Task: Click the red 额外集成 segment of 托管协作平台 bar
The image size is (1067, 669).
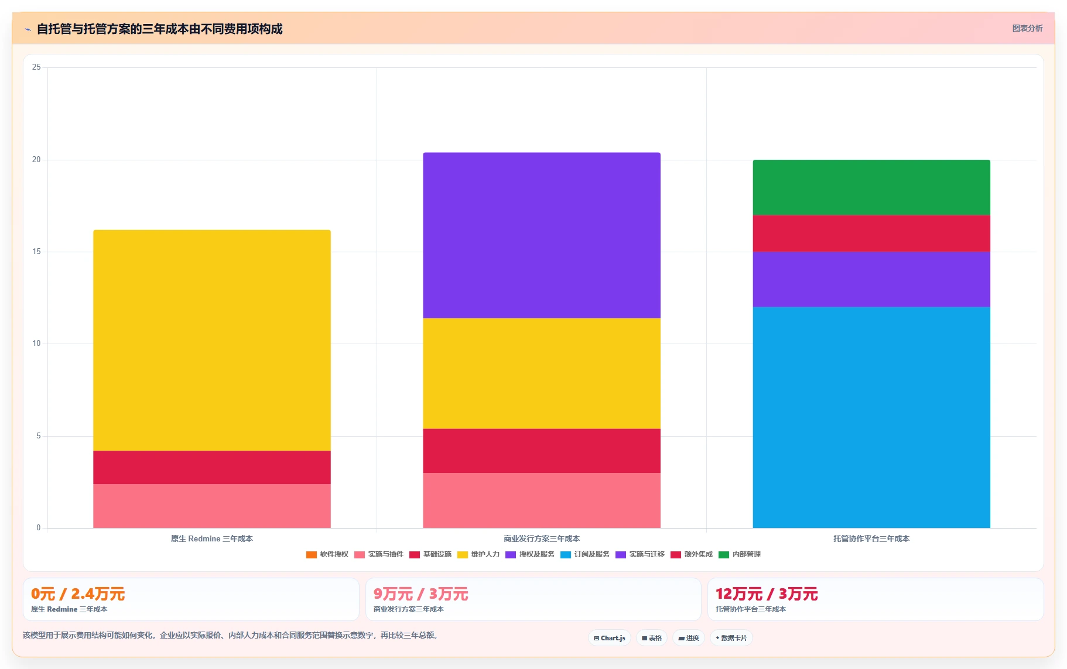Action: (871, 234)
